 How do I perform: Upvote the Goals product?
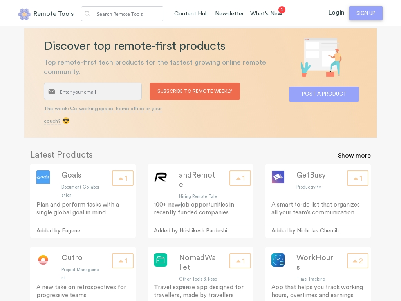pos(123,178)
